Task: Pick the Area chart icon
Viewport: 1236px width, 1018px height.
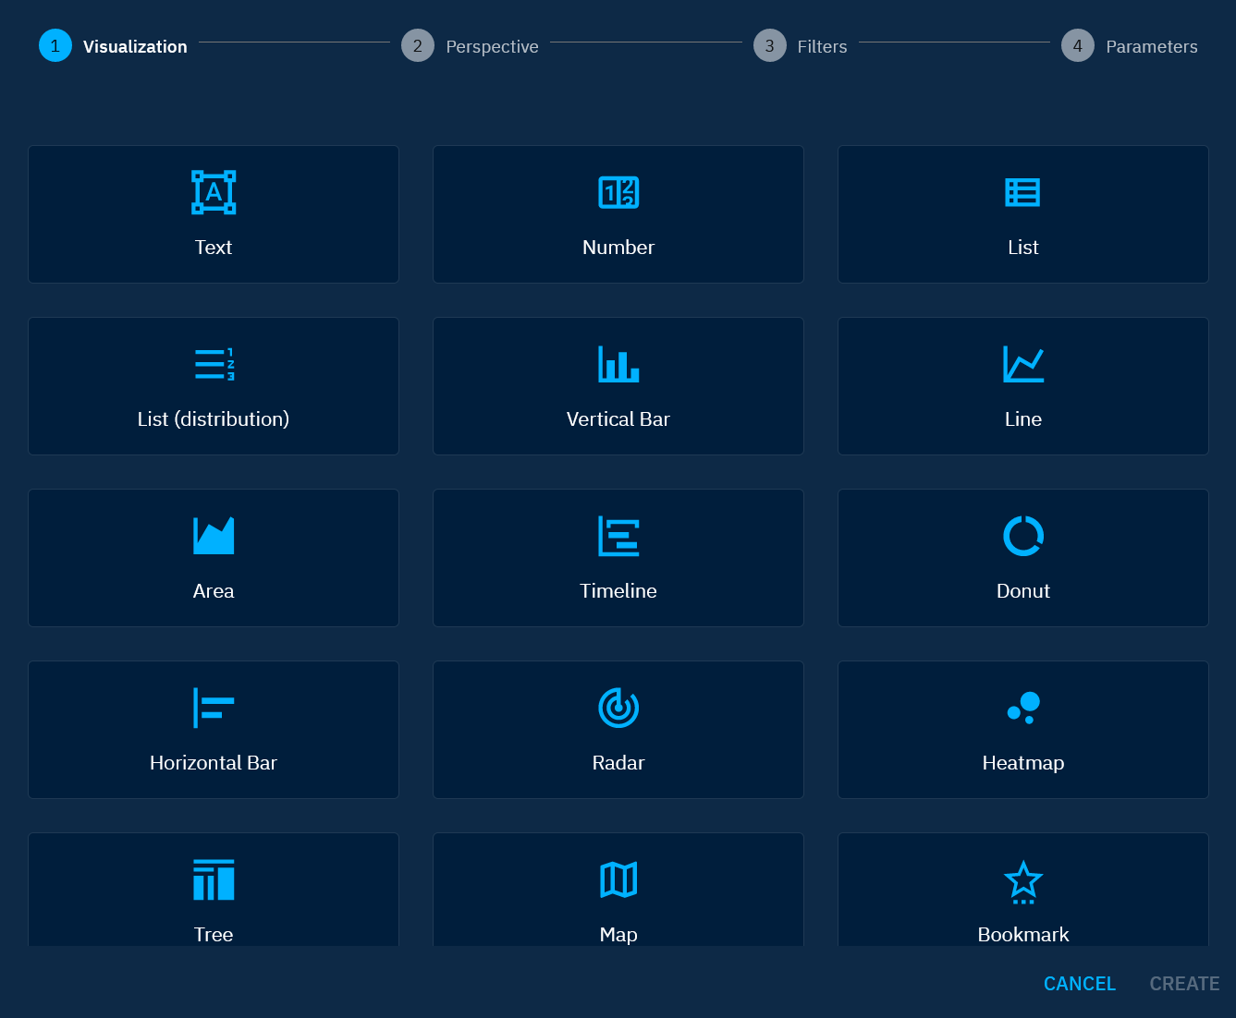Action: 214,536
